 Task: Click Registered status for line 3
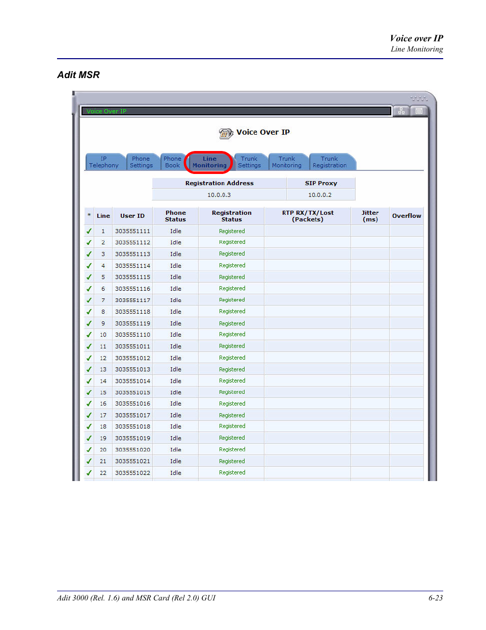tap(232, 254)
